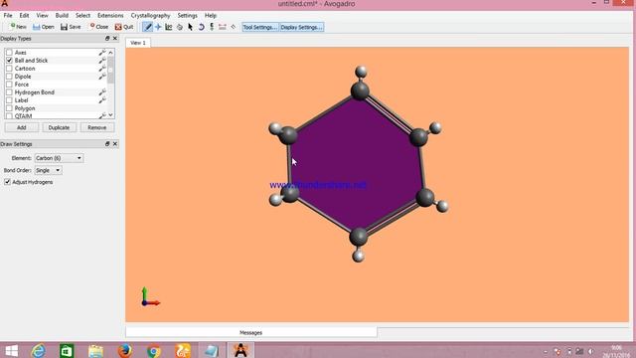Open File Explorer from the taskbar
The image size is (636, 358).
pos(95,350)
